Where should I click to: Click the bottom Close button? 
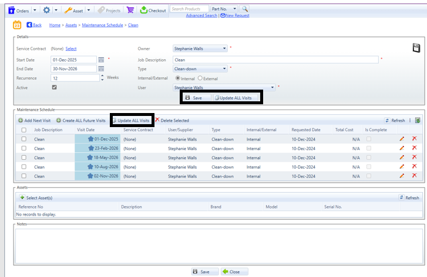(x=234, y=272)
